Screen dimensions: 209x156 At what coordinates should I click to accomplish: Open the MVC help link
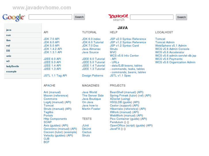113,52
